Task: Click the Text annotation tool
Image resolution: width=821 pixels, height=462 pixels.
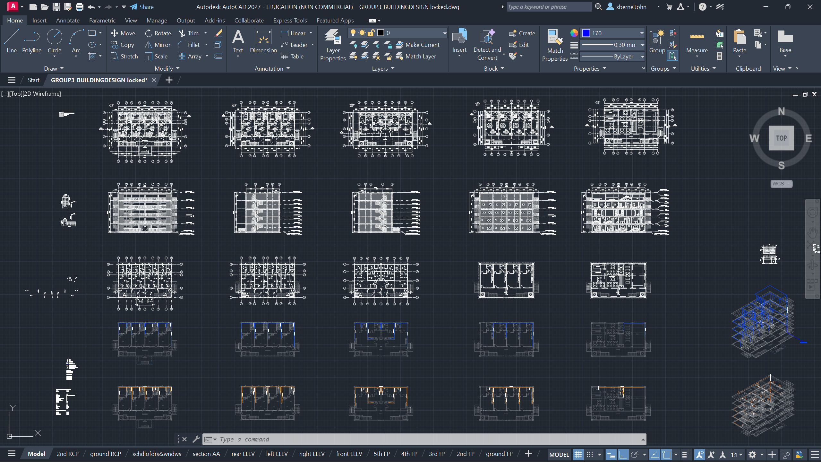Action: (x=238, y=41)
